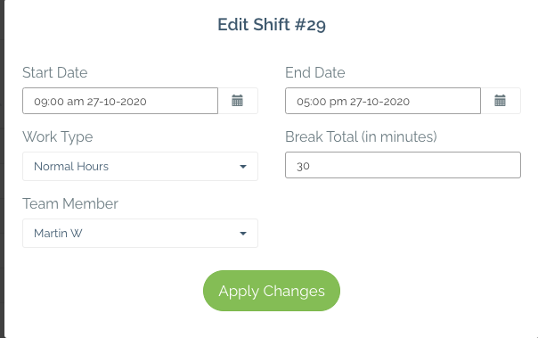Click the Team Member dropdown caret arrow

coord(243,234)
